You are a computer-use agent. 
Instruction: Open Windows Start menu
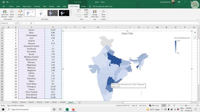click(x=3, y=109)
